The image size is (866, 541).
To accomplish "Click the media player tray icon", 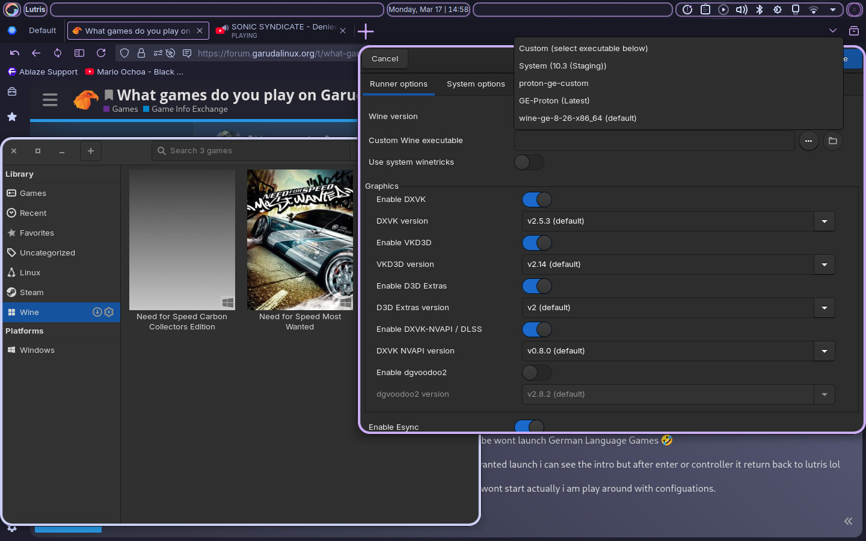I will click(x=723, y=10).
